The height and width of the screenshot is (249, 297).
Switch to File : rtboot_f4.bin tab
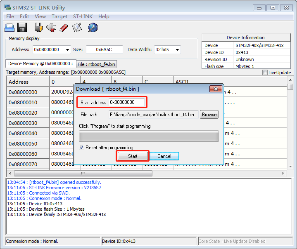96,64
